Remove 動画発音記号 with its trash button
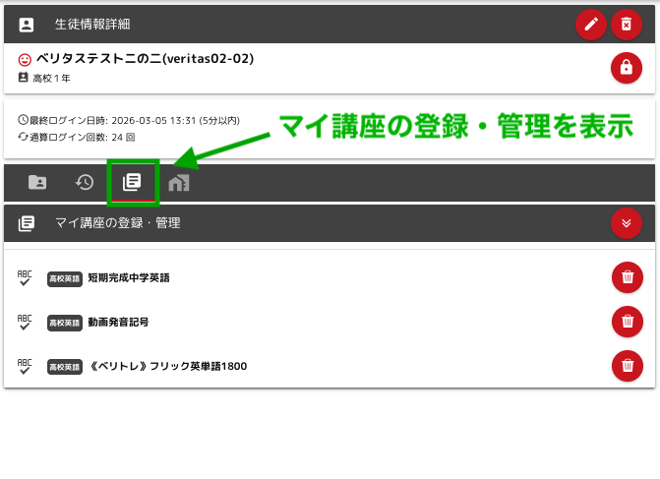Image resolution: width=660 pixels, height=479 pixels. [x=628, y=322]
